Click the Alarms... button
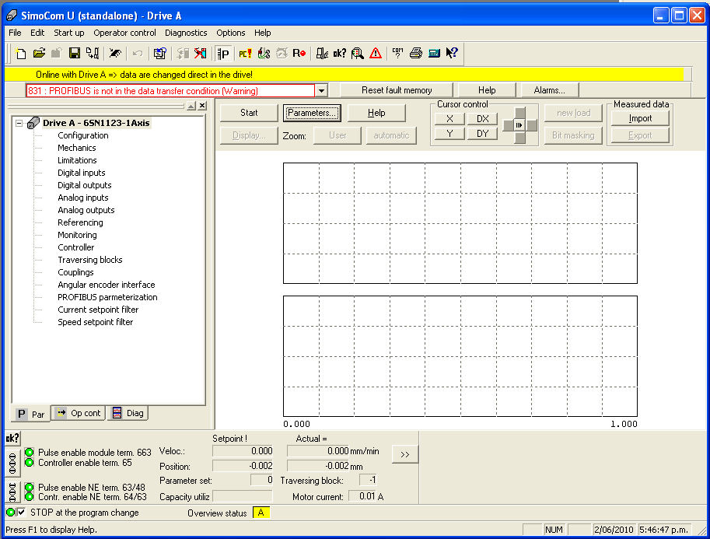The height and width of the screenshot is (539, 710). pos(549,90)
